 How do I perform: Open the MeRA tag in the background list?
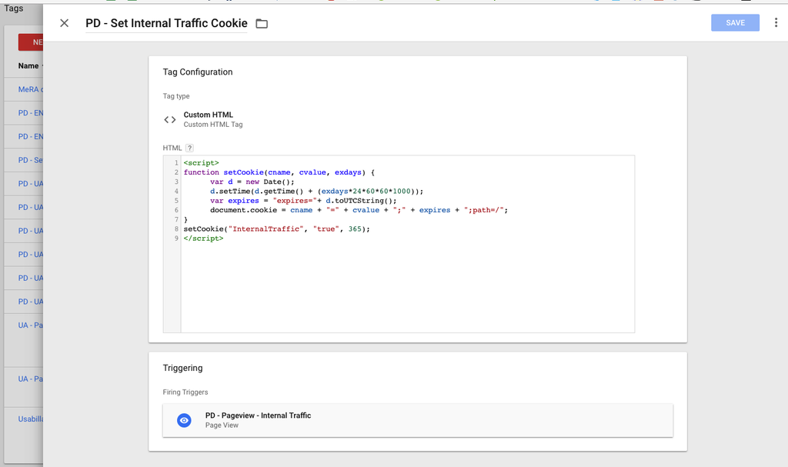point(30,89)
